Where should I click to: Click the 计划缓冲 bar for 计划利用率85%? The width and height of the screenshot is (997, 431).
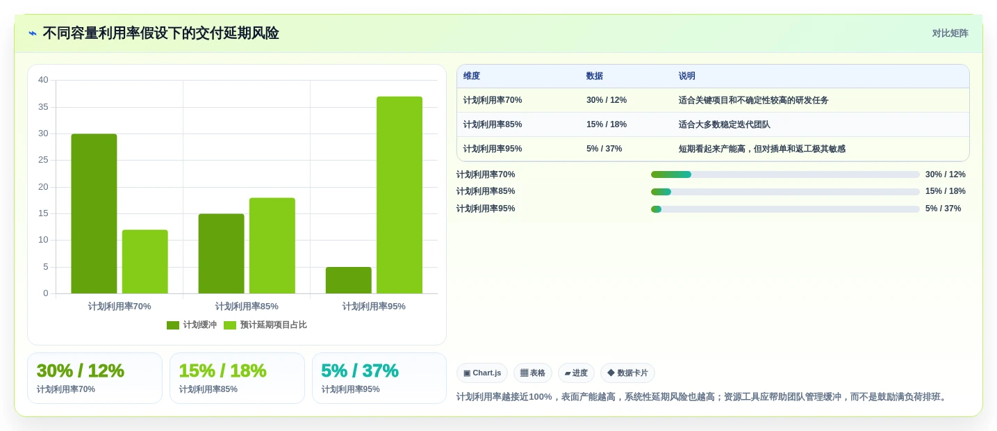pyautogui.click(x=221, y=254)
